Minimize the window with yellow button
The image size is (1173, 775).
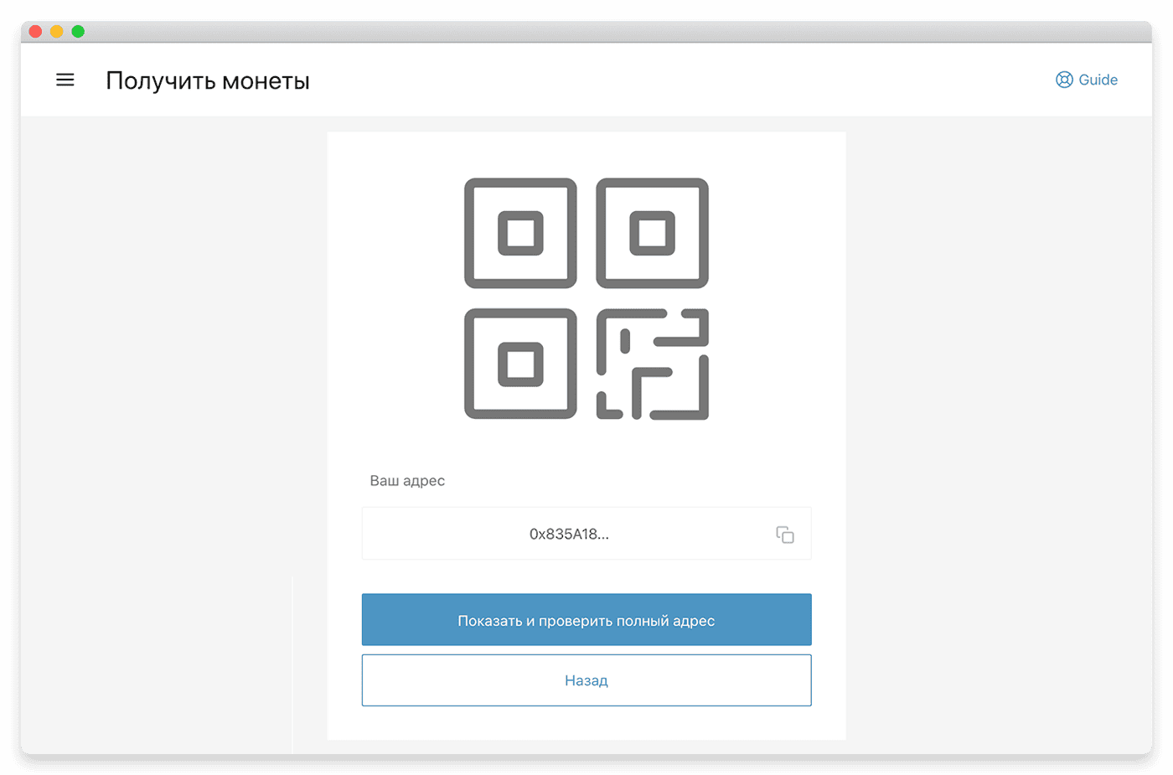57,32
